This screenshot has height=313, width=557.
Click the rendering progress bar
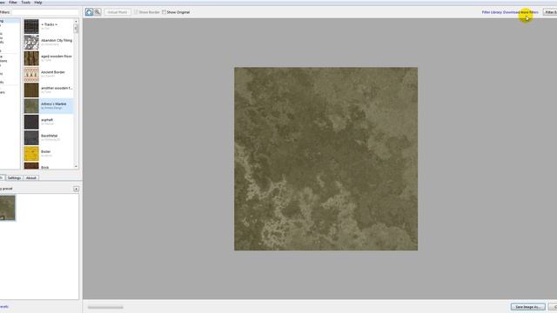tap(105, 307)
